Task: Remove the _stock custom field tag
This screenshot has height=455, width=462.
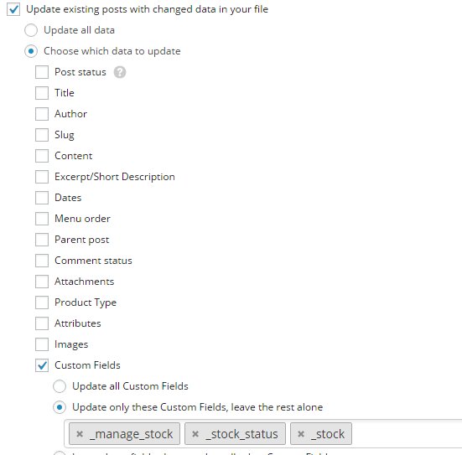Action: 301,434
